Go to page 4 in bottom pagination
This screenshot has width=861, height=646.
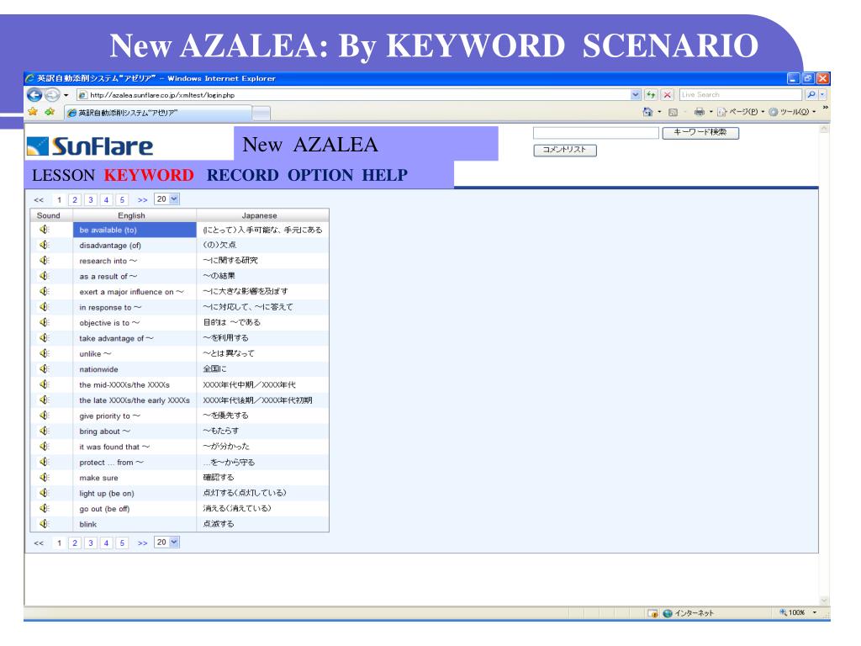(x=107, y=543)
